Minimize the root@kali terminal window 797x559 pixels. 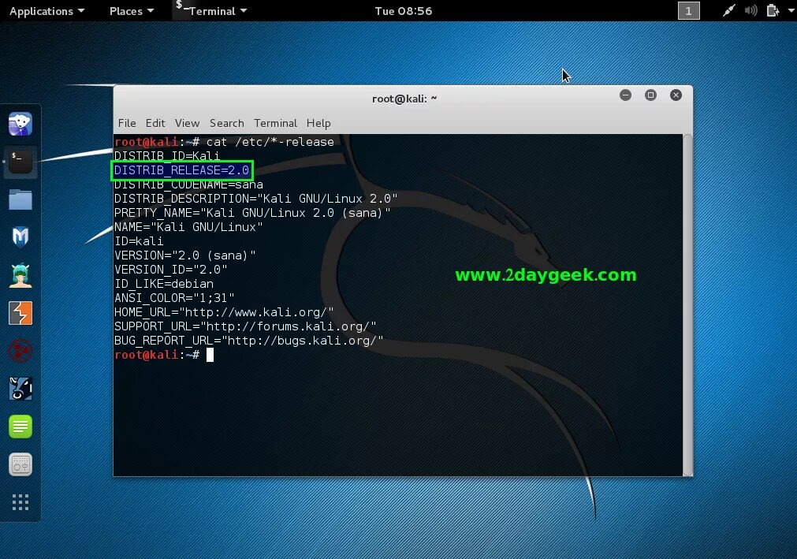(x=625, y=95)
